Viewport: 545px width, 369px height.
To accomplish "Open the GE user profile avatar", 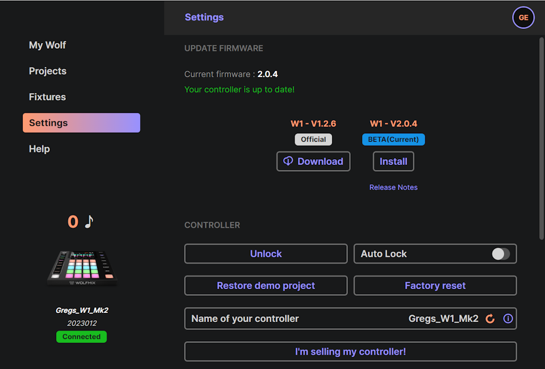I will point(523,18).
